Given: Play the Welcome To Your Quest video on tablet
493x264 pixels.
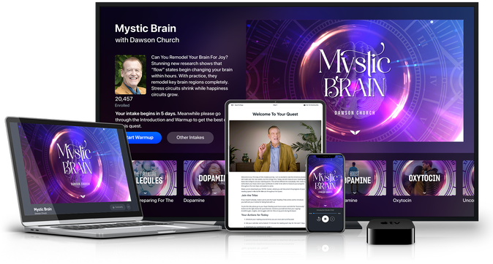Looking at the screenshot, I should click(275, 146).
